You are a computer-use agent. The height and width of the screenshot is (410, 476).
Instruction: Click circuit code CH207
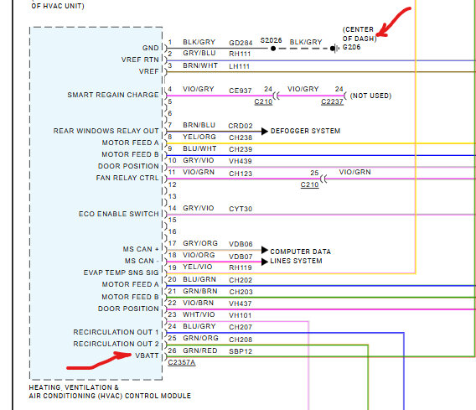tap(241, 327)
